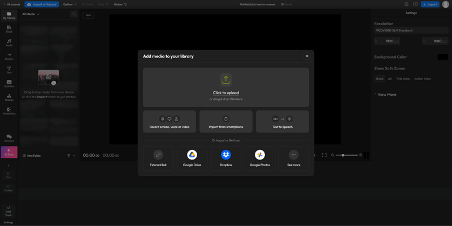Open the History menu
The height and width of the screenshot is (226, 452).
(120, 5)
